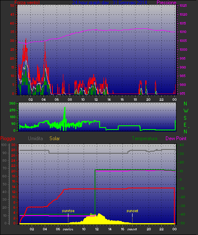The height and width of the screenshot is (235, 198).
Task: Click the Temperatura legend label
Action: pyautogui.click(x=144, y=138)
